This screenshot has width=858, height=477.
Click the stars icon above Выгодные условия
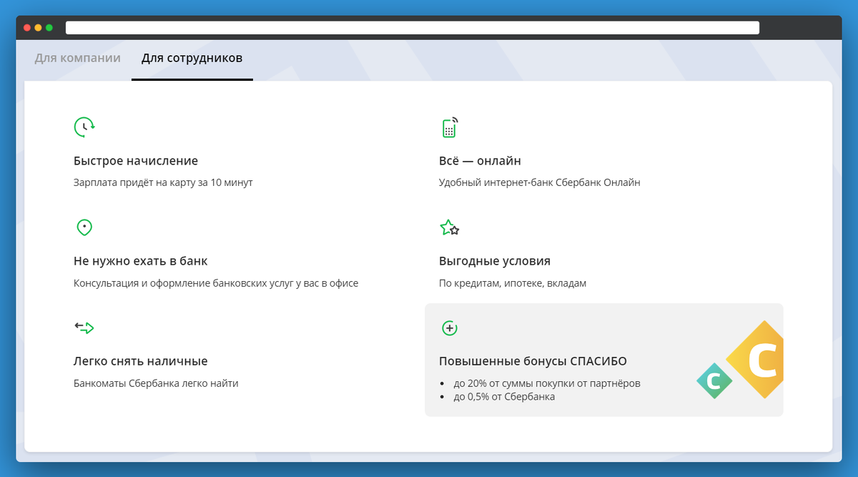point(449,228)
